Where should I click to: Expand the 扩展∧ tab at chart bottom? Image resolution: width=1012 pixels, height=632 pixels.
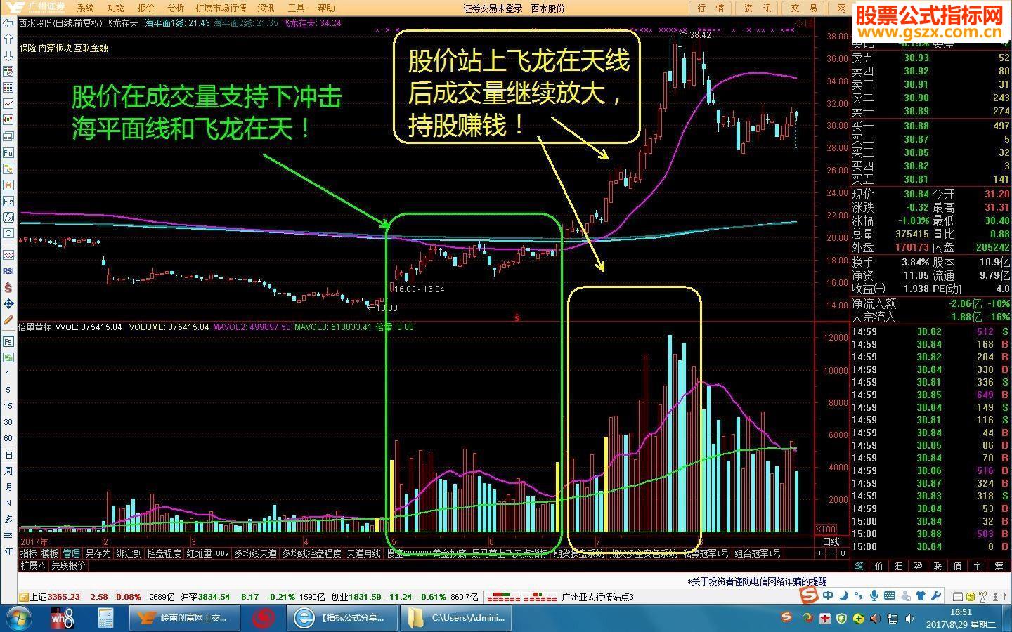pos(32,565)
